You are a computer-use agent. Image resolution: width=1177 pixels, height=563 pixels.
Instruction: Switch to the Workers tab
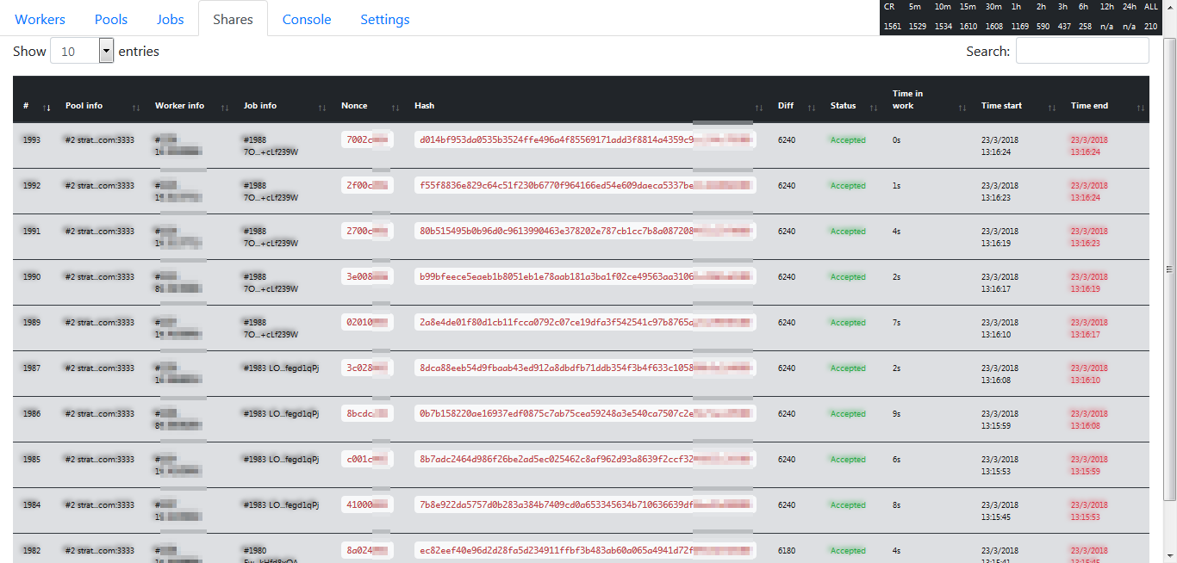point(40,18)
